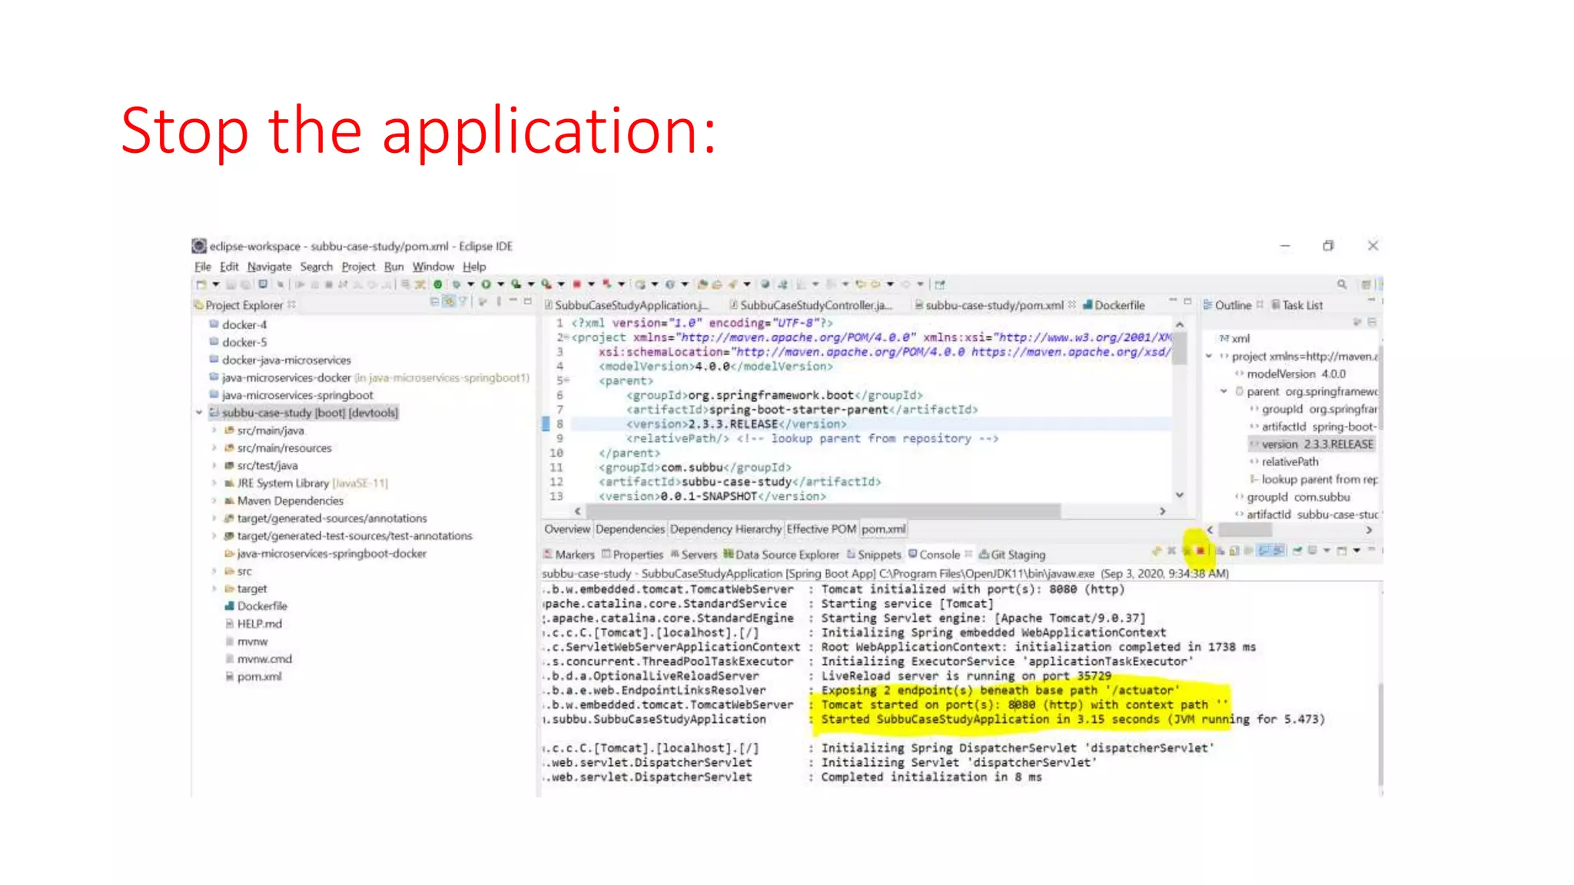Image resolution: width=1574 pixels, height=885 pixels.
Task: Switch to the Dockerfile editor tab
Action: (x=1114, y=305)
